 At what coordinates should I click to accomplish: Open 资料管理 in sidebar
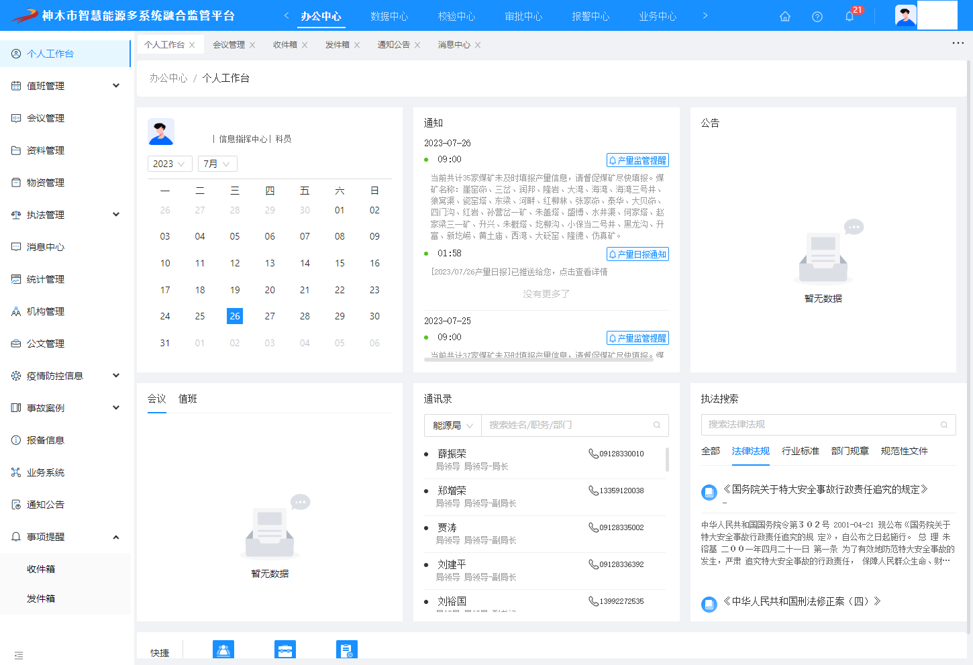[x=65, y=150]
